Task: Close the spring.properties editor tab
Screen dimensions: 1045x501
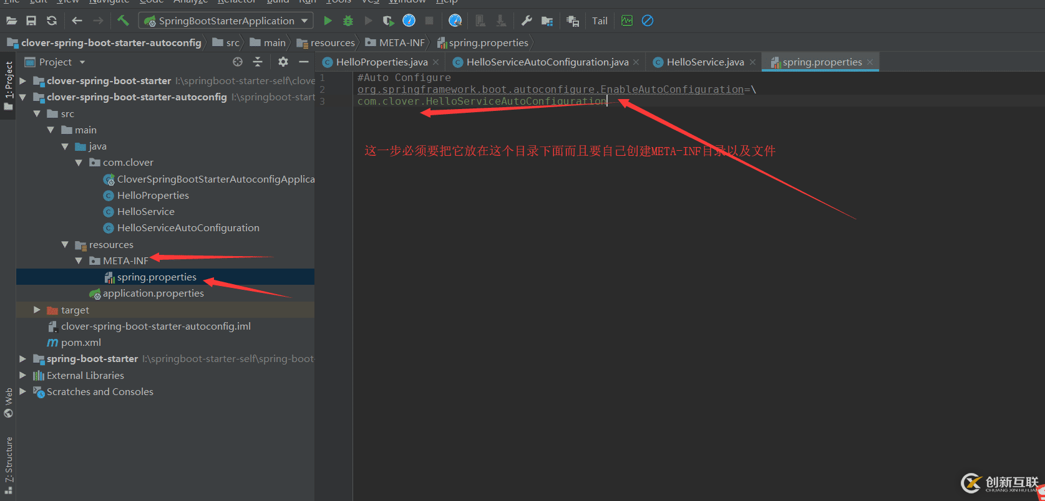Action: (x=870, y=62)
